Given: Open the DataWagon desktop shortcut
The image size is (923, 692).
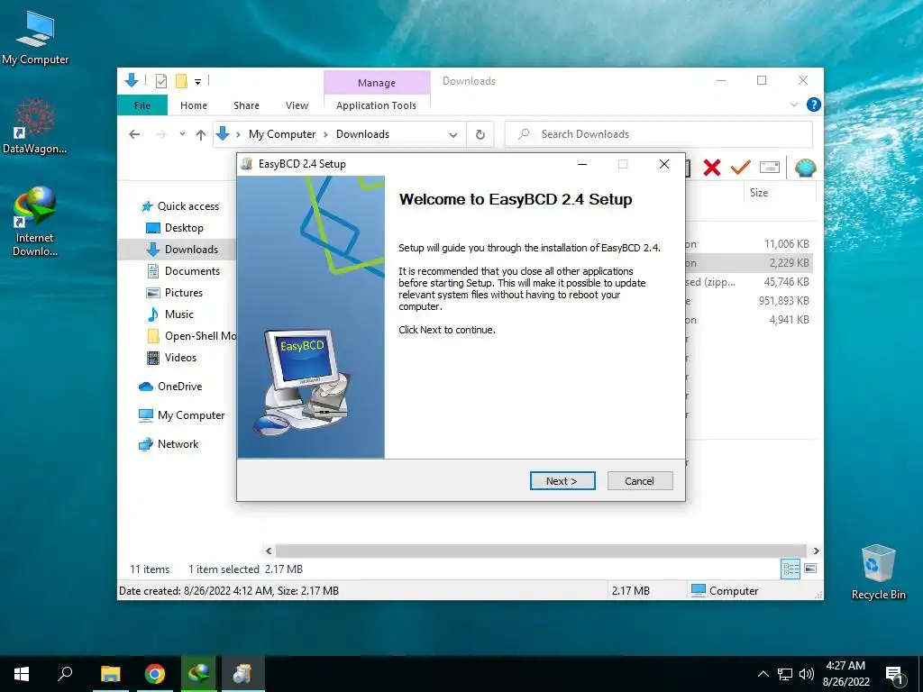Looking at the screenshot, I should (35, 126).
